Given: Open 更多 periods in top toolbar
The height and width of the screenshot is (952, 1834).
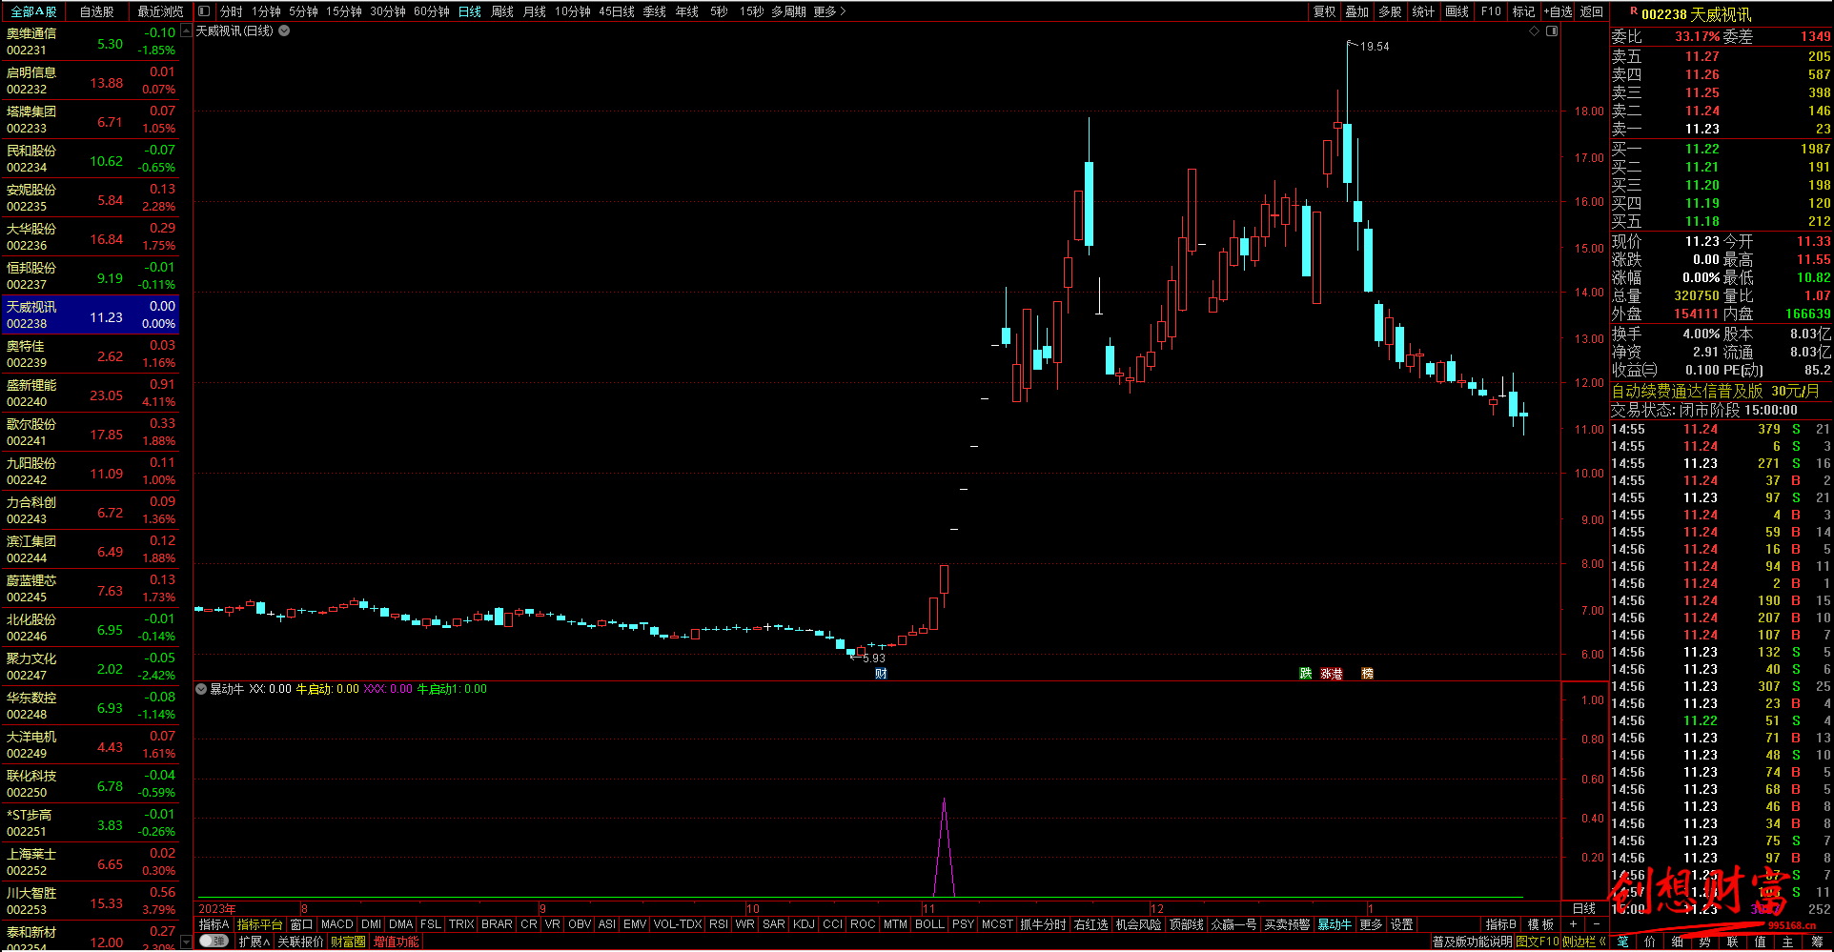Looking at the screenshot, I should 829,11.
